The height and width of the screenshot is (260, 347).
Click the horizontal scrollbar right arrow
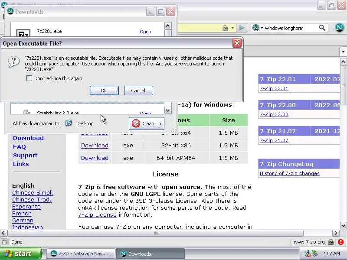[336, 233]
